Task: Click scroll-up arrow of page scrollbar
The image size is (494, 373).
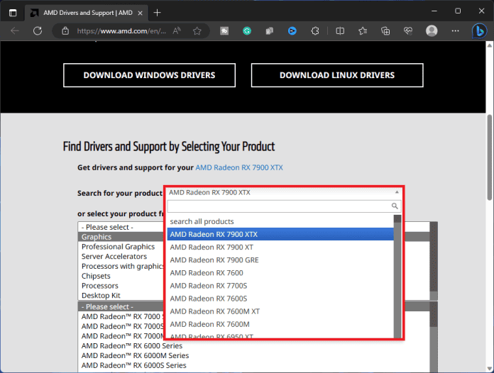Action: tap(489, 45)
